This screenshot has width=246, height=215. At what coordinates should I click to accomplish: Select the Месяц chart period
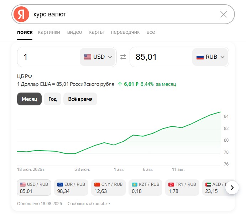[x=29, y=99]
